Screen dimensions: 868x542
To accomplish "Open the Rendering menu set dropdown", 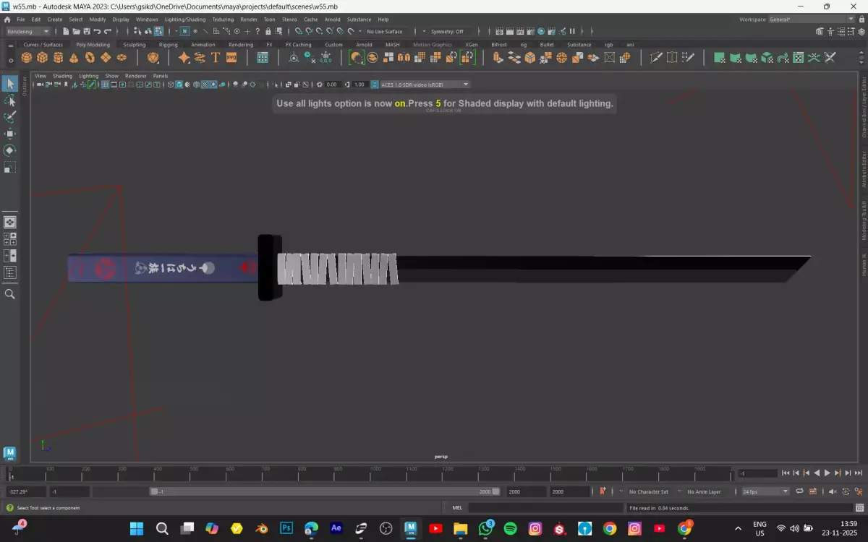I will click(x=28, y=31).
